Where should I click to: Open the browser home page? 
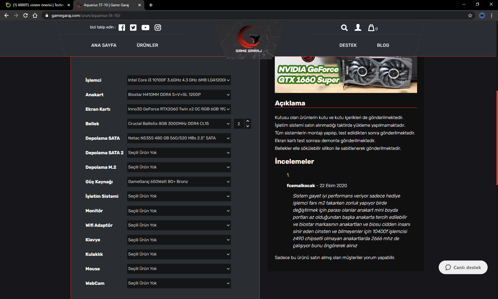35,15
